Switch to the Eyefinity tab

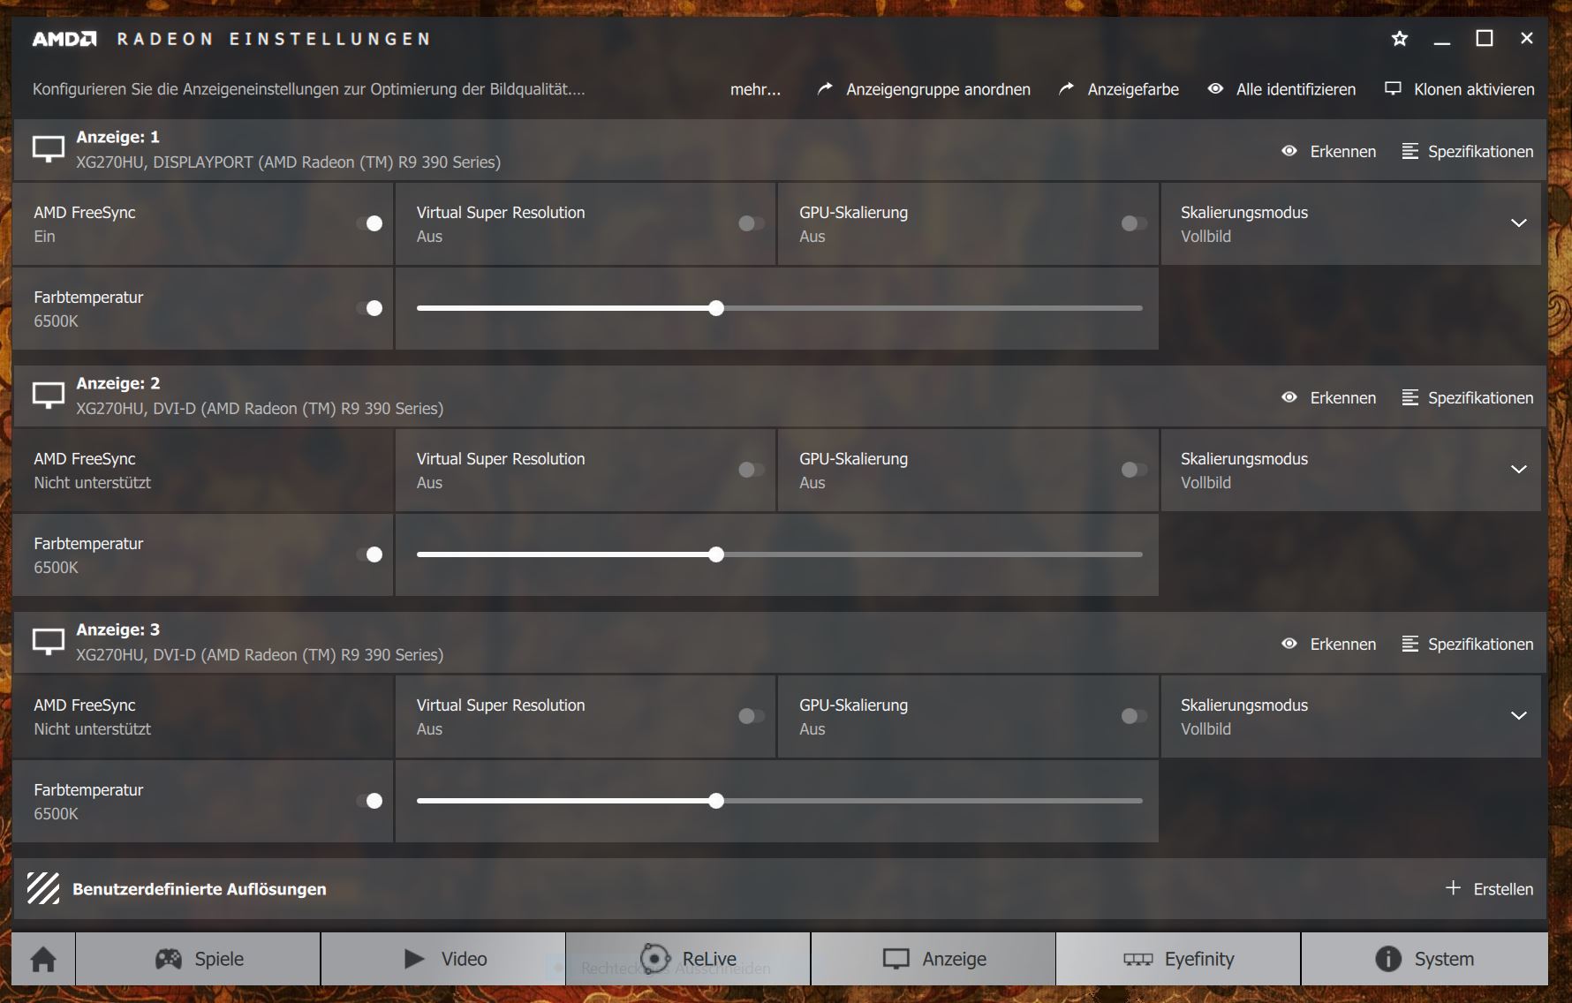click(1178, 959)
